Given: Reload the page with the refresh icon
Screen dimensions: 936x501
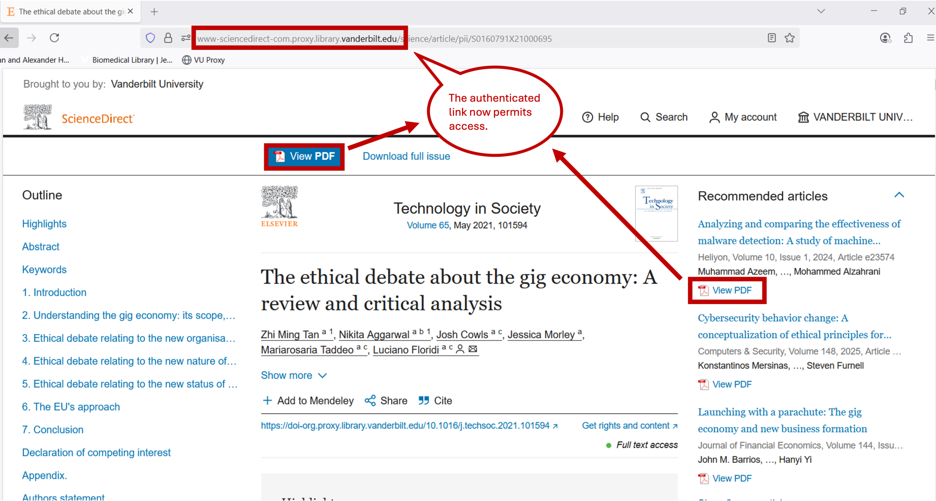Looking at the screenshot, I should coord(54,38).
